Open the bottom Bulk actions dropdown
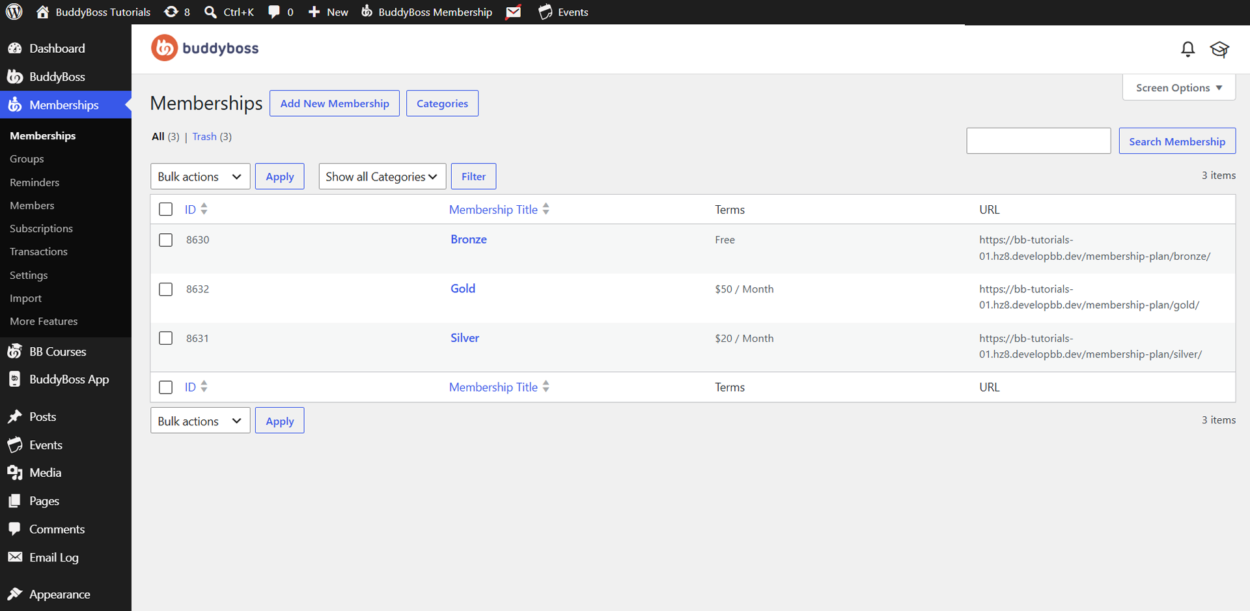This screenshot has height=611, width=1250. (201, 421)
